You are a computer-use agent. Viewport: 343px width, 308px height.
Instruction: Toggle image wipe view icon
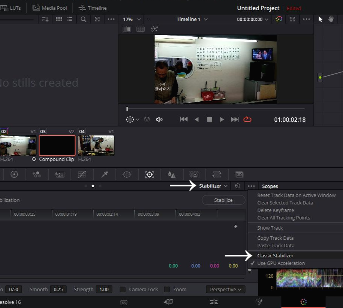click(x=127, y=29)
